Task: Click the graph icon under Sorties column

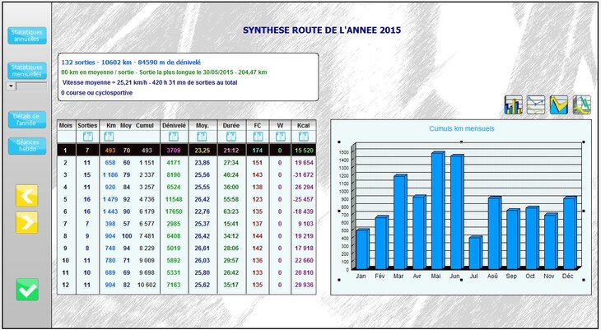Action: [x=86, y=137]
